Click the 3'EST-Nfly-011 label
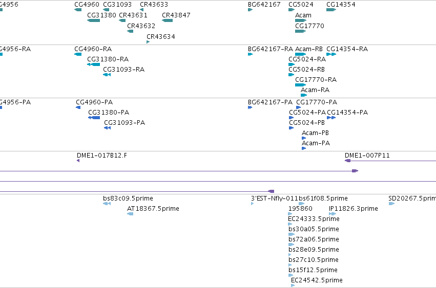 point(275,198)
